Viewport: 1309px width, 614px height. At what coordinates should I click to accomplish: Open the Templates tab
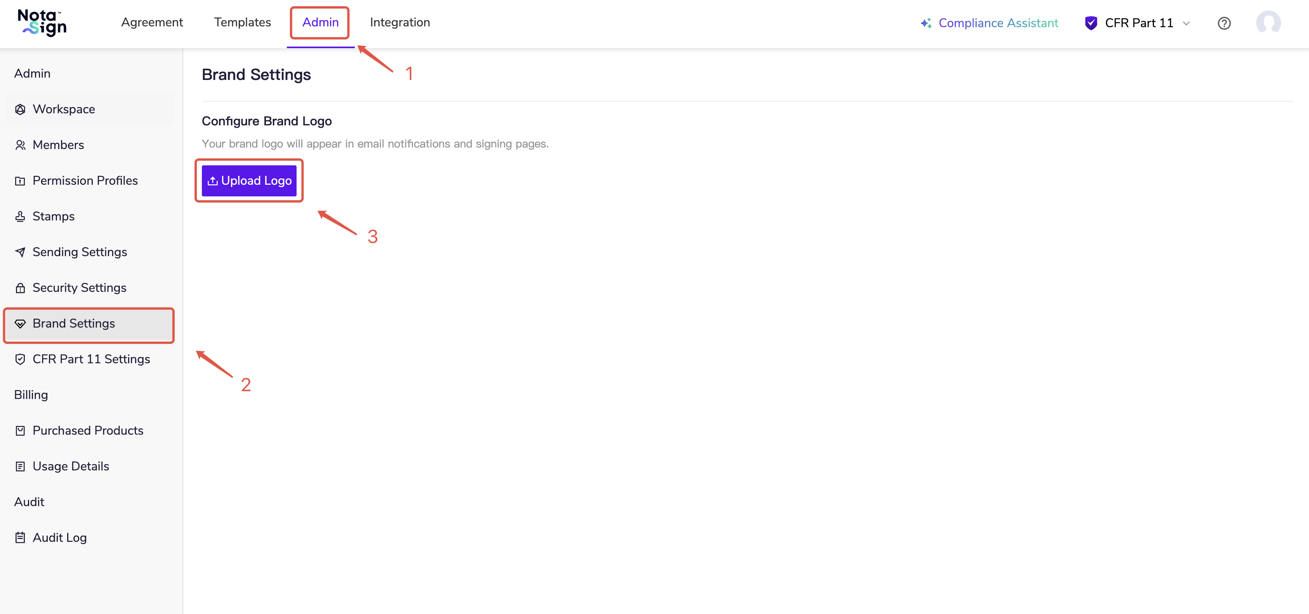pyautogui.click(x=242, y=23)
